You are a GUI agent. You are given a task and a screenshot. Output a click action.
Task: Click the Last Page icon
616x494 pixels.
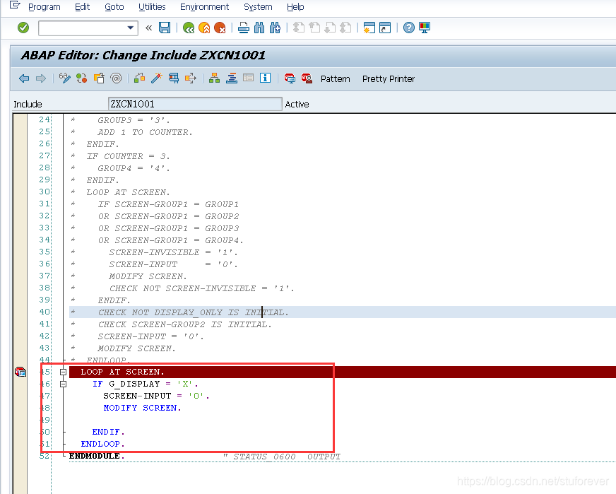tap(345, 28)
